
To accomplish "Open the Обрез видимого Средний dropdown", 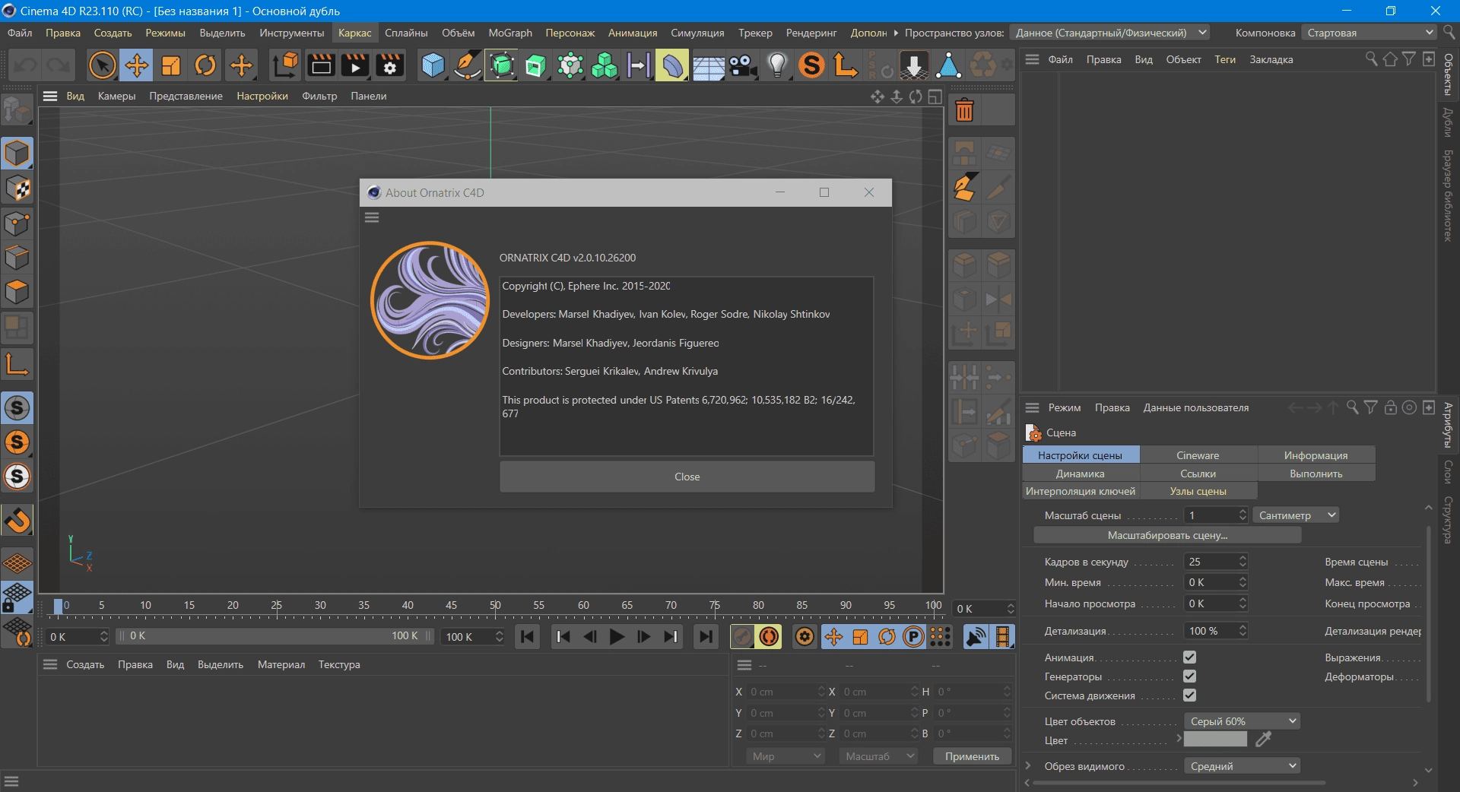I will click(1243, 766).
